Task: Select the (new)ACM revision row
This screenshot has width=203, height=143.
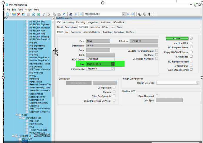Action: point(27,139)
